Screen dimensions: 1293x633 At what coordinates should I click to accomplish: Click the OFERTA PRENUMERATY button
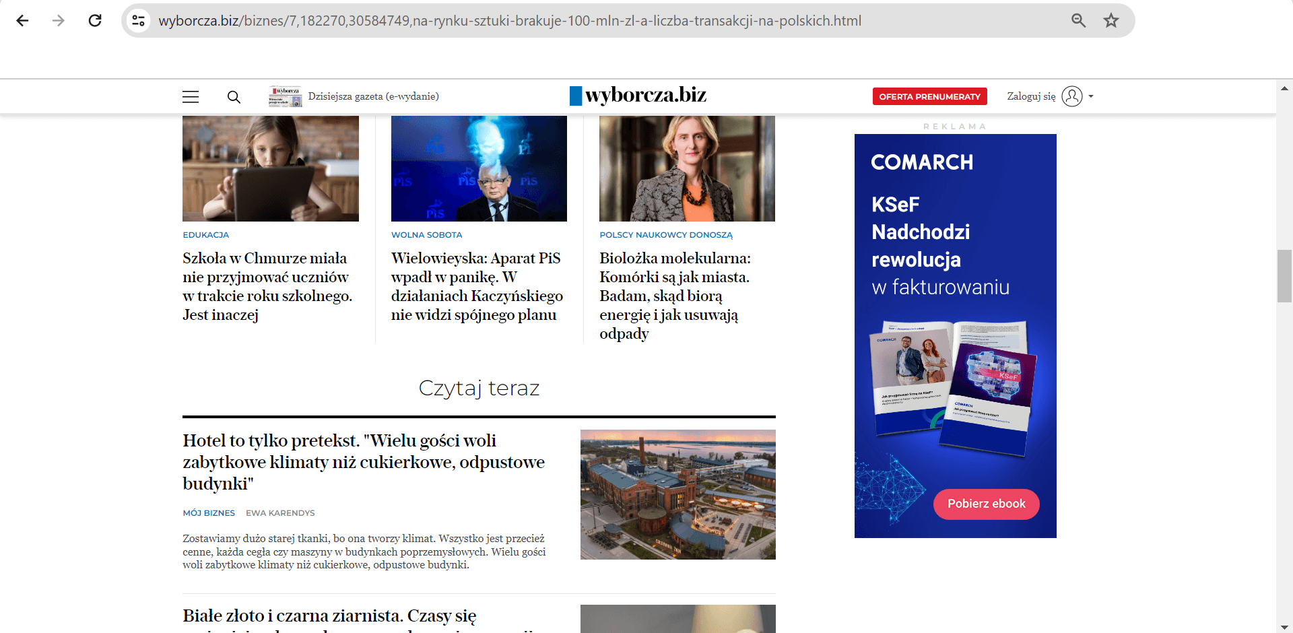tap(930, 96)
